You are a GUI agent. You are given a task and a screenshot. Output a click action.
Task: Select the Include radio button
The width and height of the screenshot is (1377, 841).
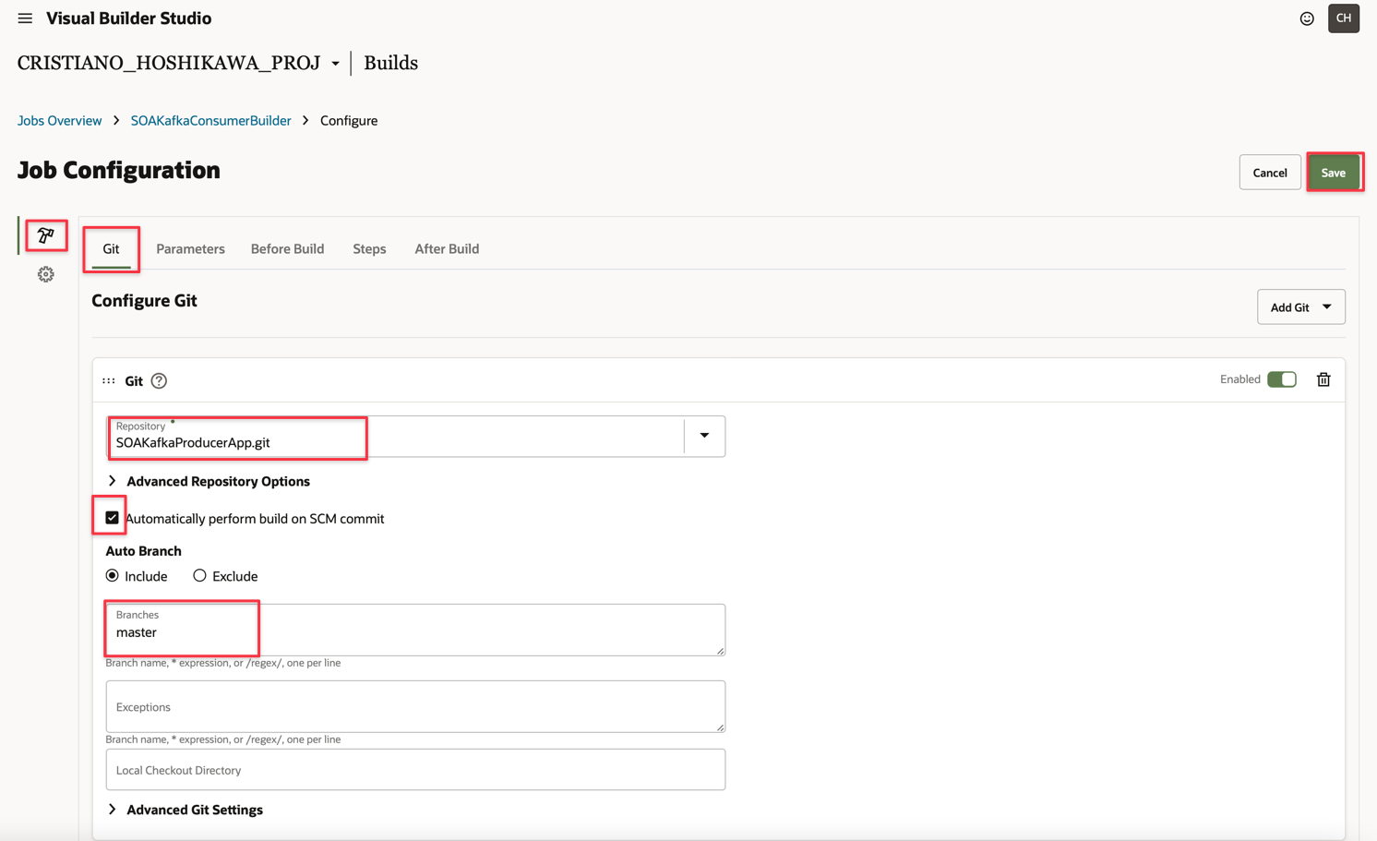tap(112, 575)
